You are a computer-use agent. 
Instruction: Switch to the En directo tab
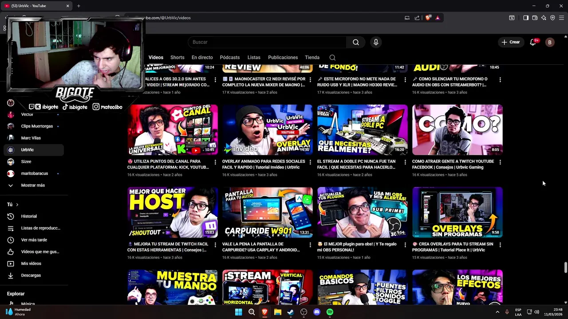[x=202, y=58]
